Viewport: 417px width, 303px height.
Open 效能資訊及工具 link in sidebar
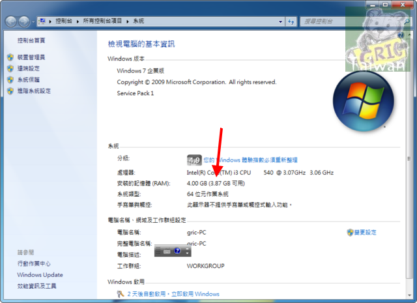click(x=36, y=286)
